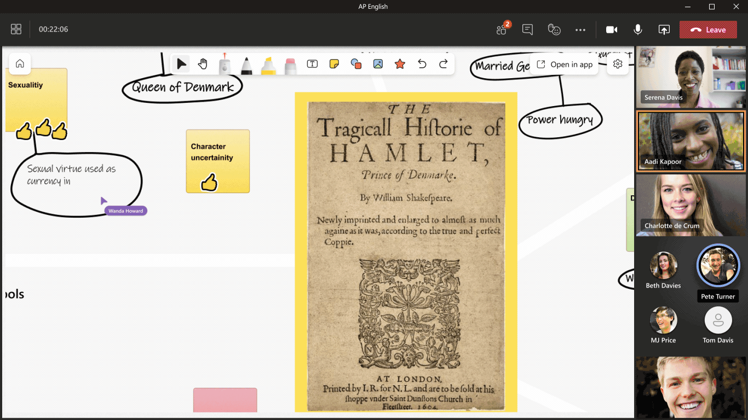
Task: Toggle the camera on or off
Action: coord(612,30)
